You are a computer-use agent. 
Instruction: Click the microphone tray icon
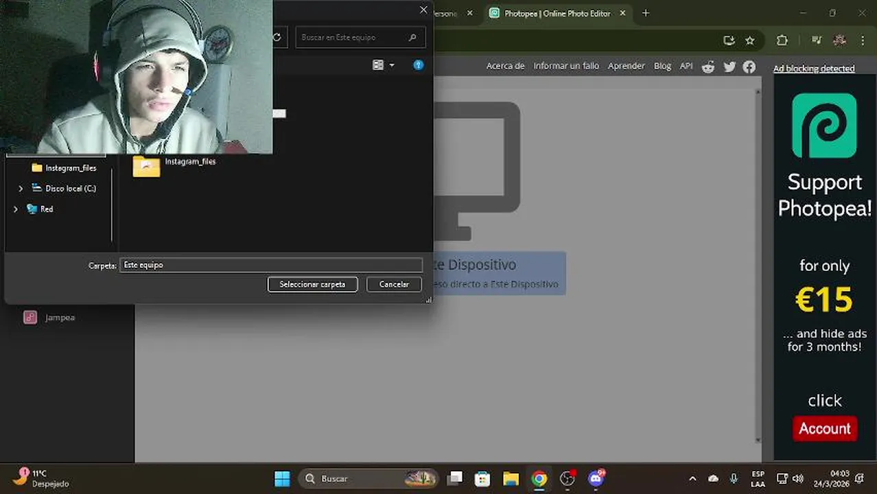pos(734,478)
